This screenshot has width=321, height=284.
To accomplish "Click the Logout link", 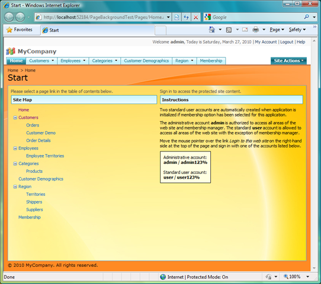I will (x=287, y=42).
